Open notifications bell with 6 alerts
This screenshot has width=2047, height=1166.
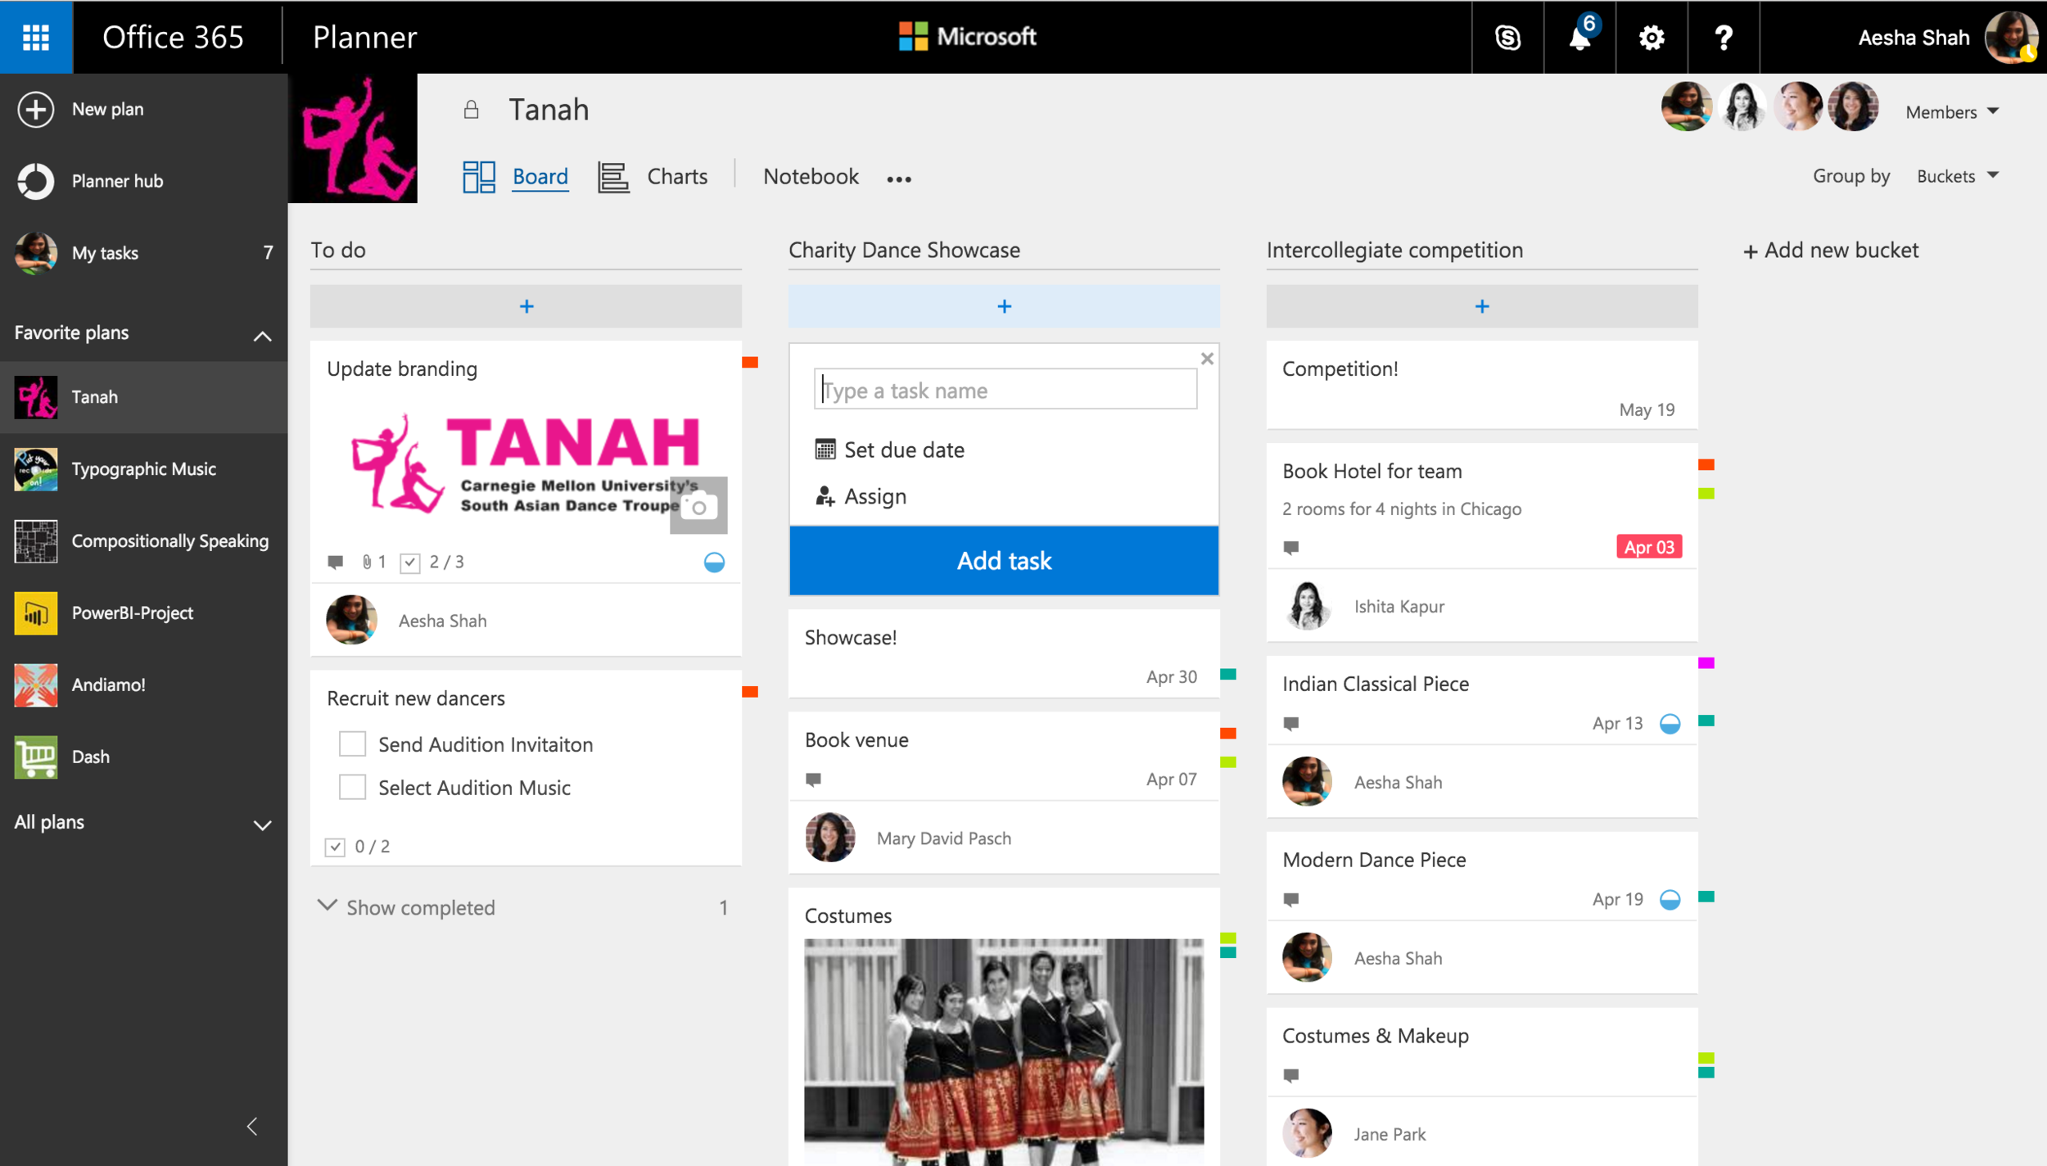pos(1579,38)
